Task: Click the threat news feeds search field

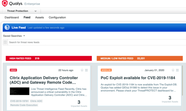Action: [x=97, y=42]
